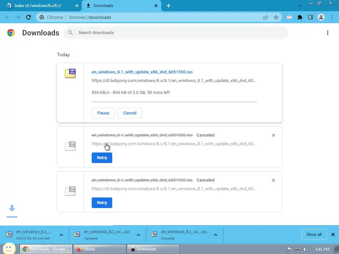
Task: Open the tab search chevron
Action: click(x=299, y=6)
